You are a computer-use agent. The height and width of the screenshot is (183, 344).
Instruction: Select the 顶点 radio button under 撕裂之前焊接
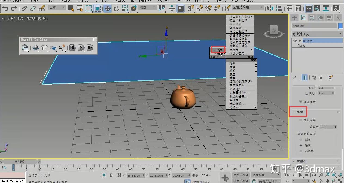click(300, 139)
